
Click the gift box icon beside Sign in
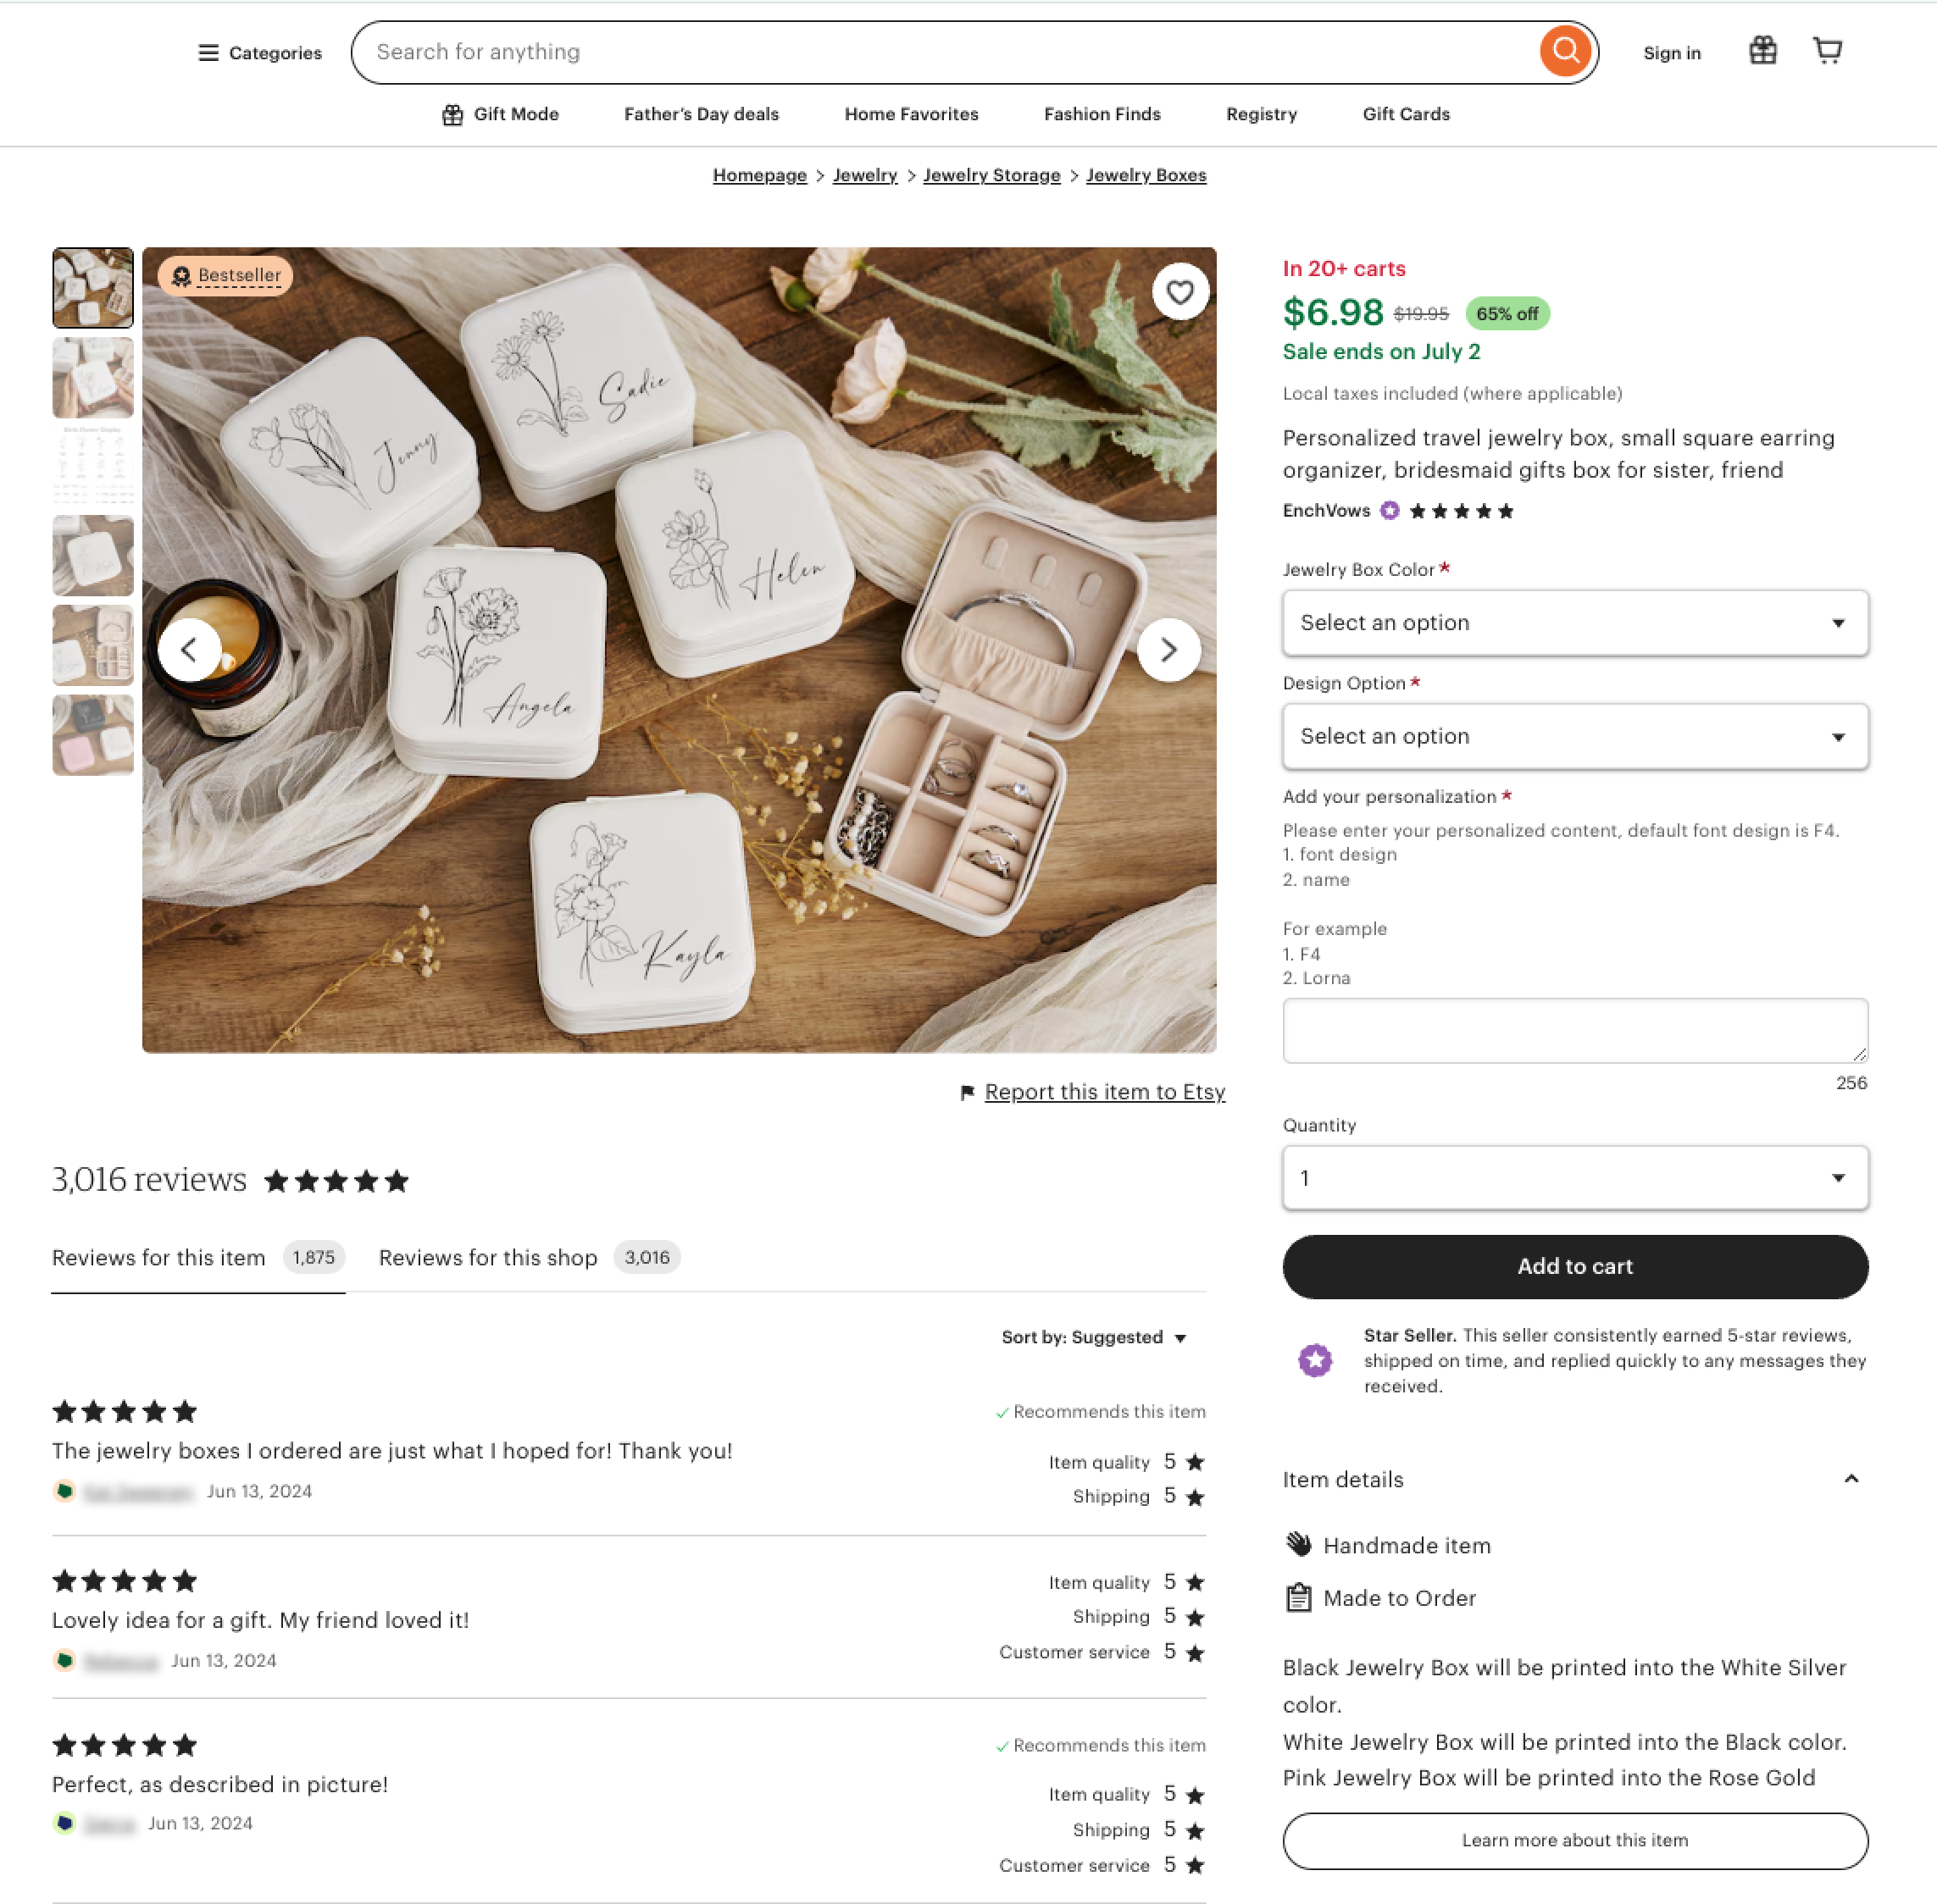(1762, 50)
